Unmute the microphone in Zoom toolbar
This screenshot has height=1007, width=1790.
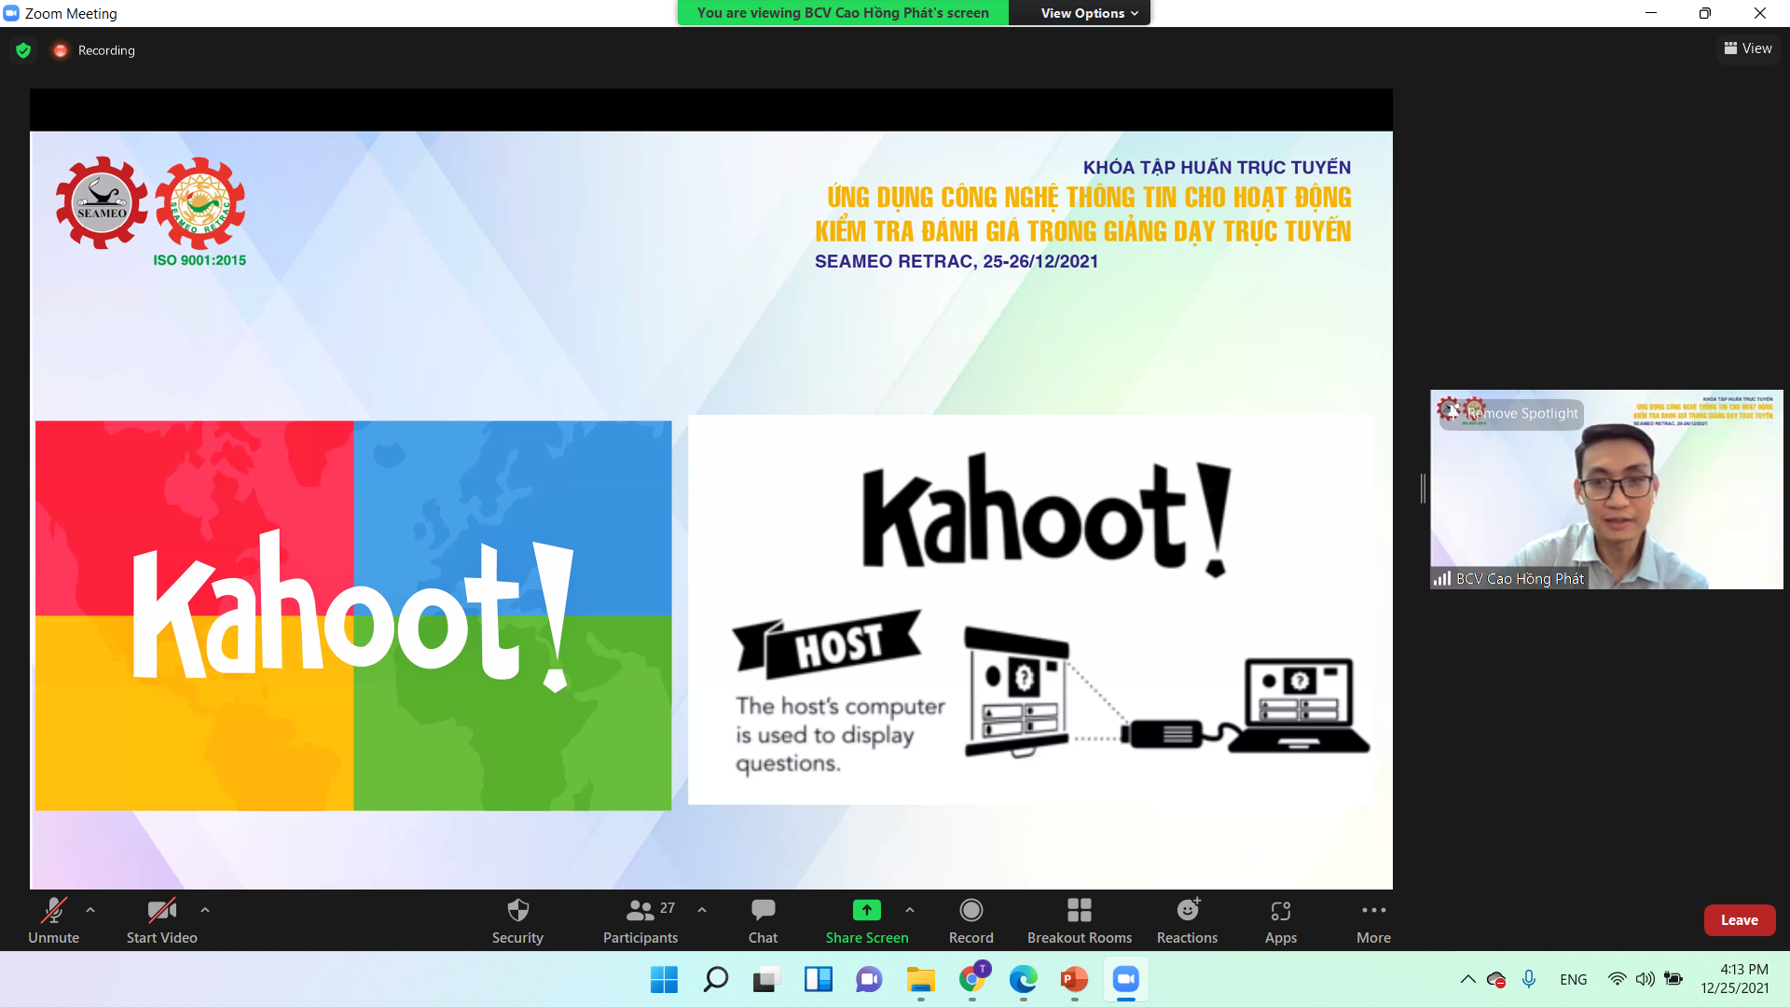pos(53,920)
